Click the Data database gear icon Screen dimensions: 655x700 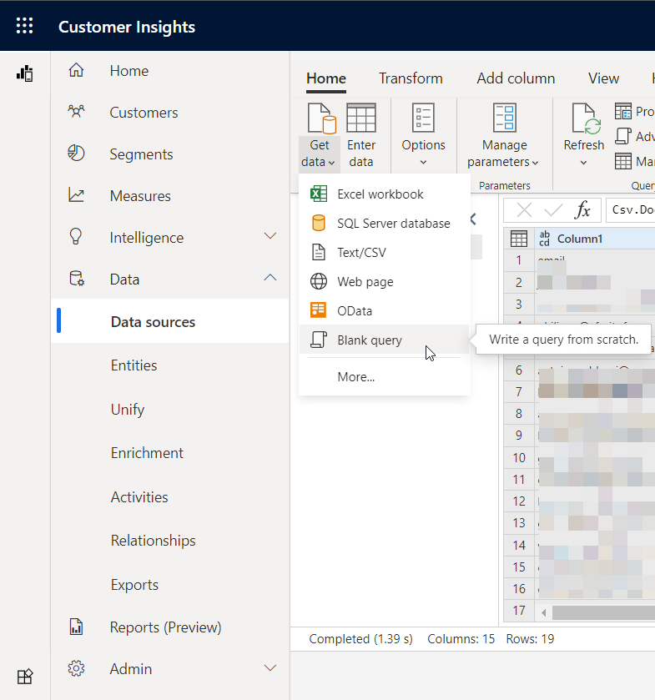pyautogui.click(x=77, y=279)
